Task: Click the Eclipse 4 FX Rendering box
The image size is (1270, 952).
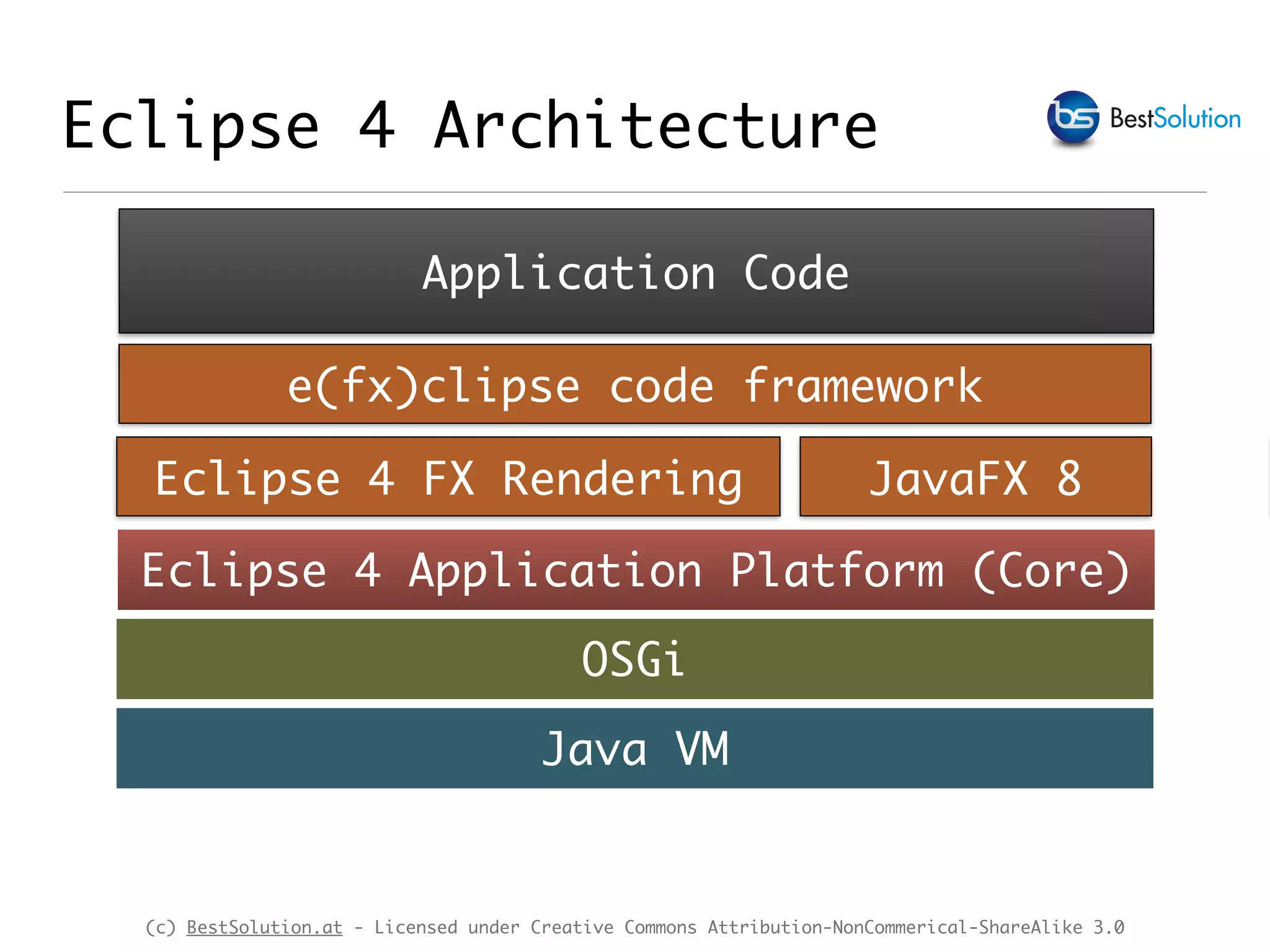Action: [x=448, y=477]
